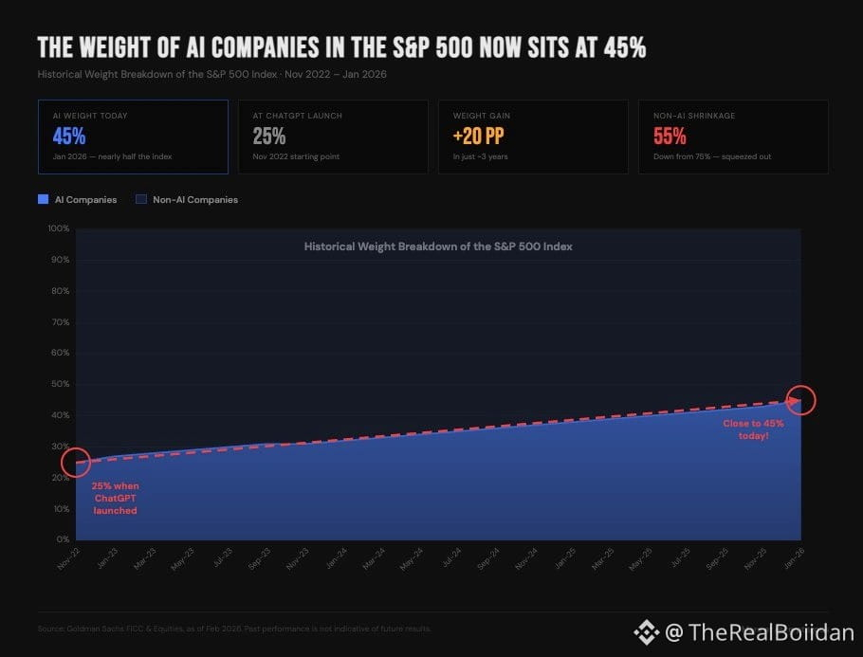Click the Jan-24 x-axis label

pos(336,559)
